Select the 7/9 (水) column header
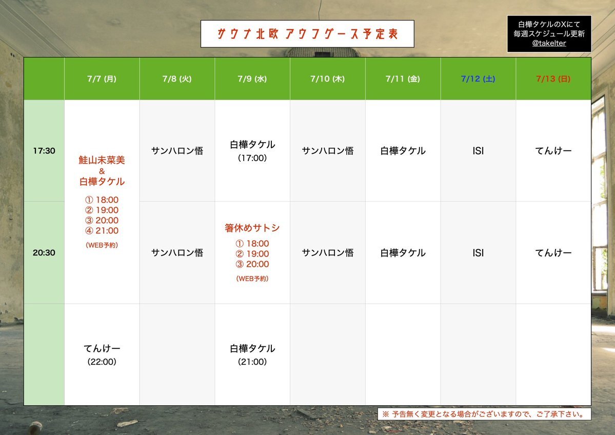This screenshot has width=615, height=435. pyautogui.click(x=252, y=79)
